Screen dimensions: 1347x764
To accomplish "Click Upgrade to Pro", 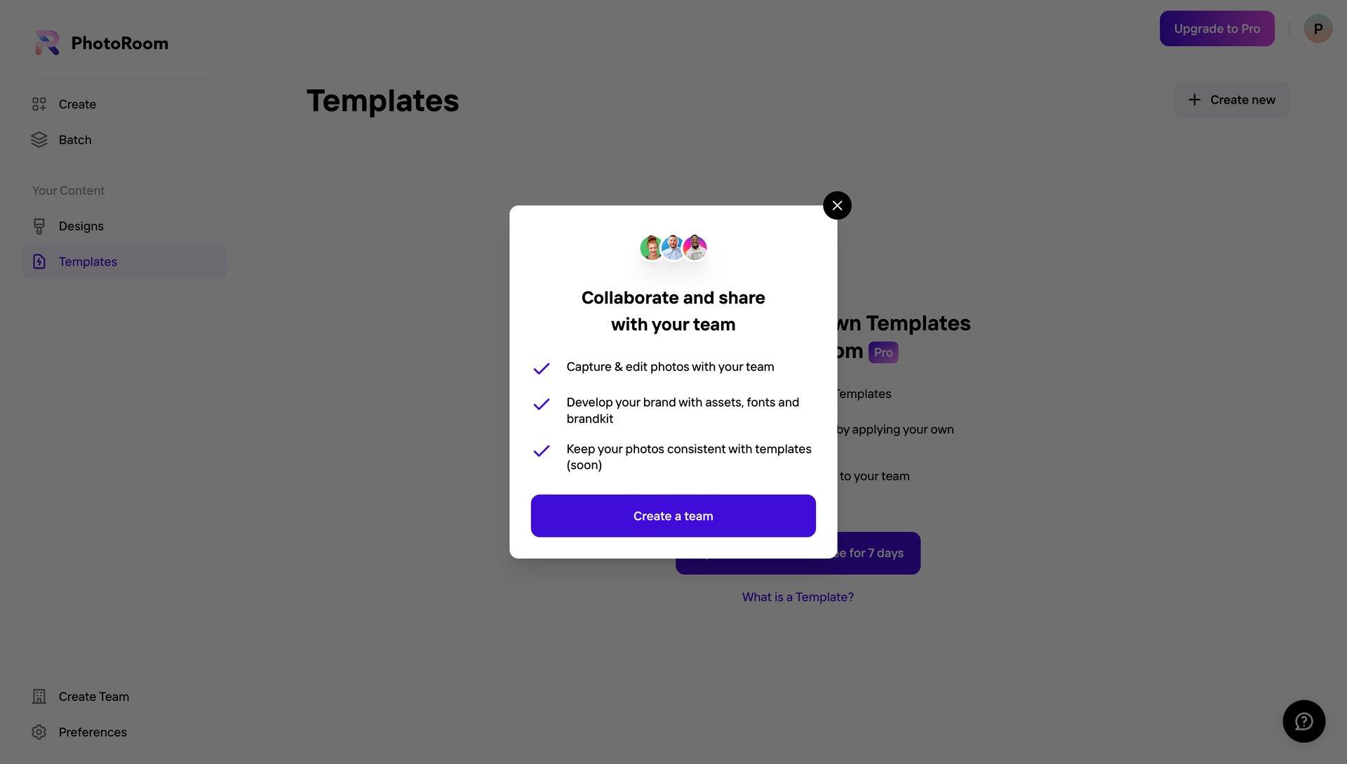I will click(x=1217, y=29).
